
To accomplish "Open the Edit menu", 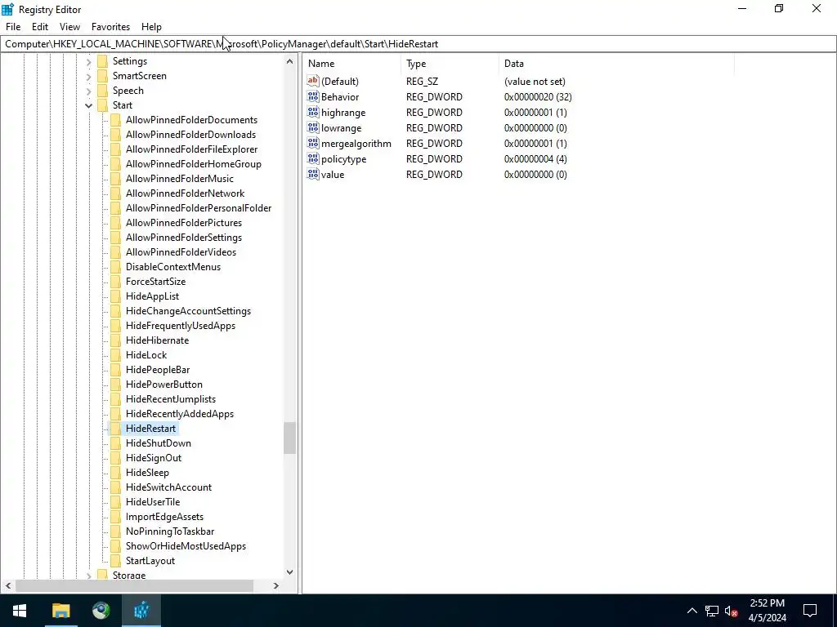I will click(40, 27).
